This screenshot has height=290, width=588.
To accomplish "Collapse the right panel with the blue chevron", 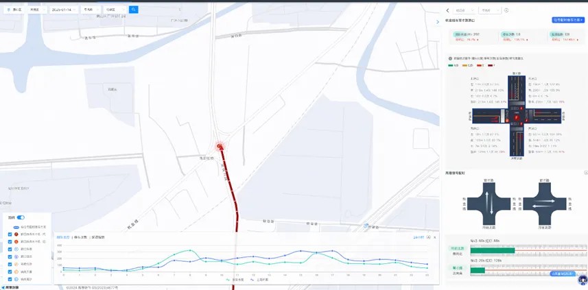I will (438, 22).
